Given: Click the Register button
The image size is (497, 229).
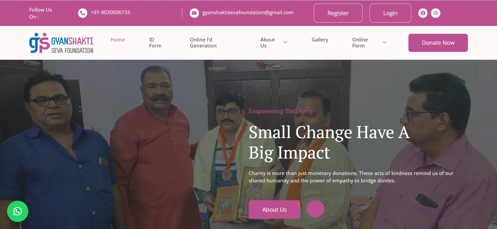Looking at the screenshot, I should pyautogui.click(x=338, y=13).
